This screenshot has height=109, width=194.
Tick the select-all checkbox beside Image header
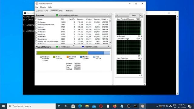(36, 19)
